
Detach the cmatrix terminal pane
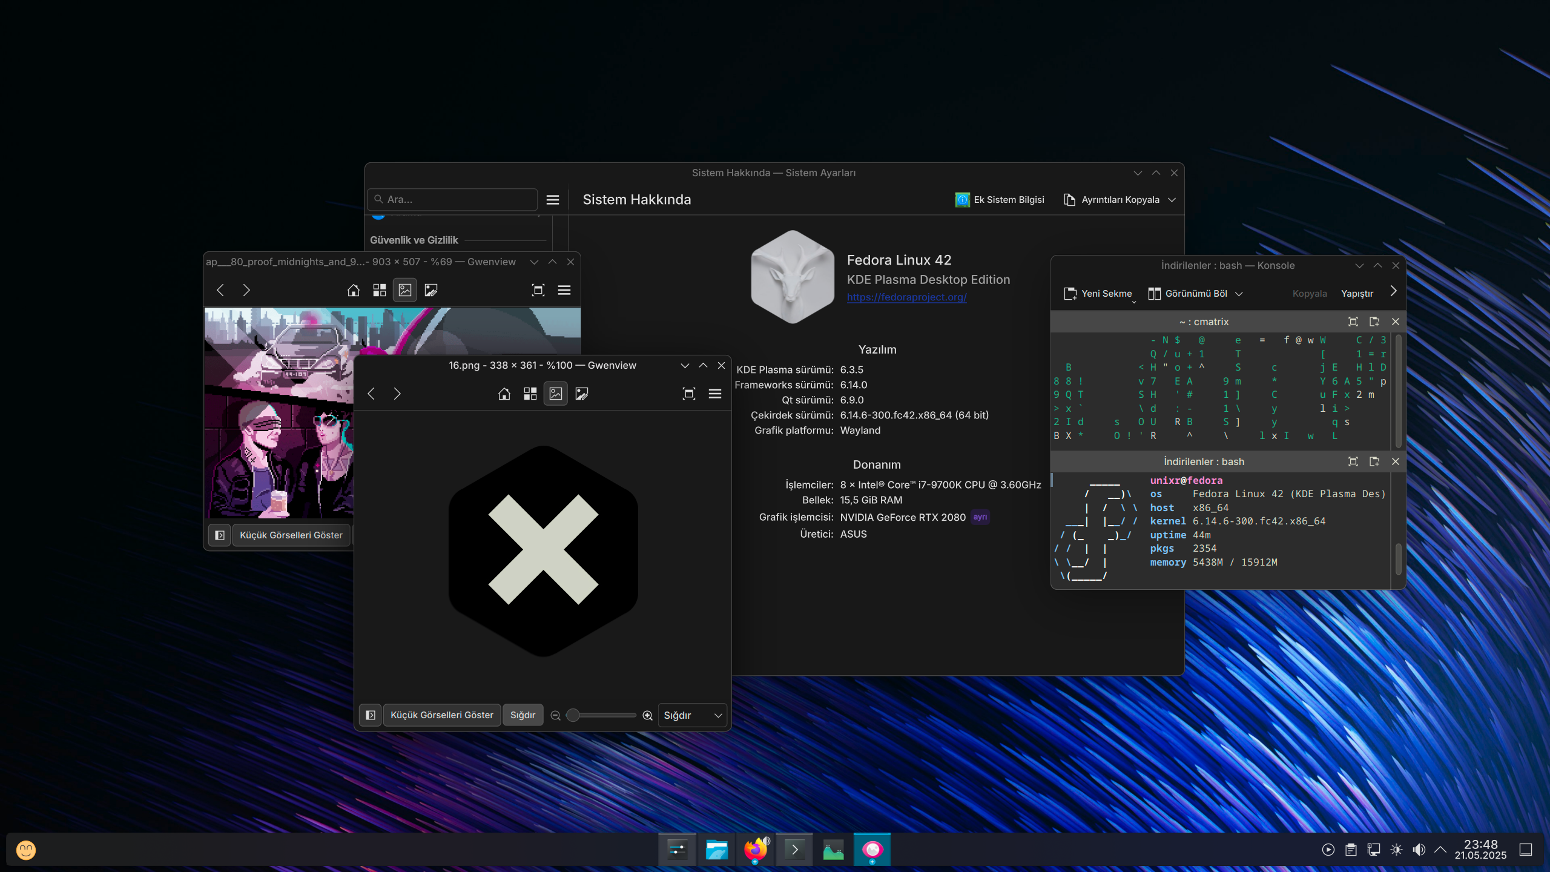(1374, 322)
